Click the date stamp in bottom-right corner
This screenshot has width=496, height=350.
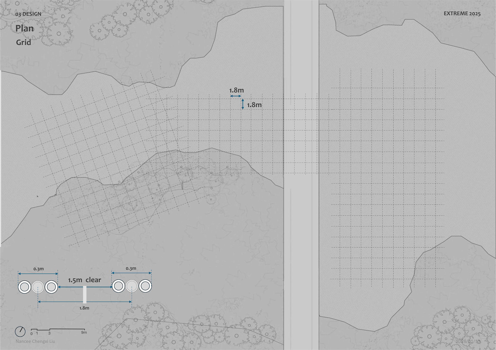468,341
